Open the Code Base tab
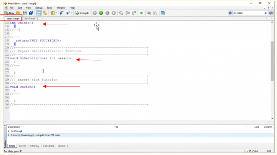 click(48, 146)
